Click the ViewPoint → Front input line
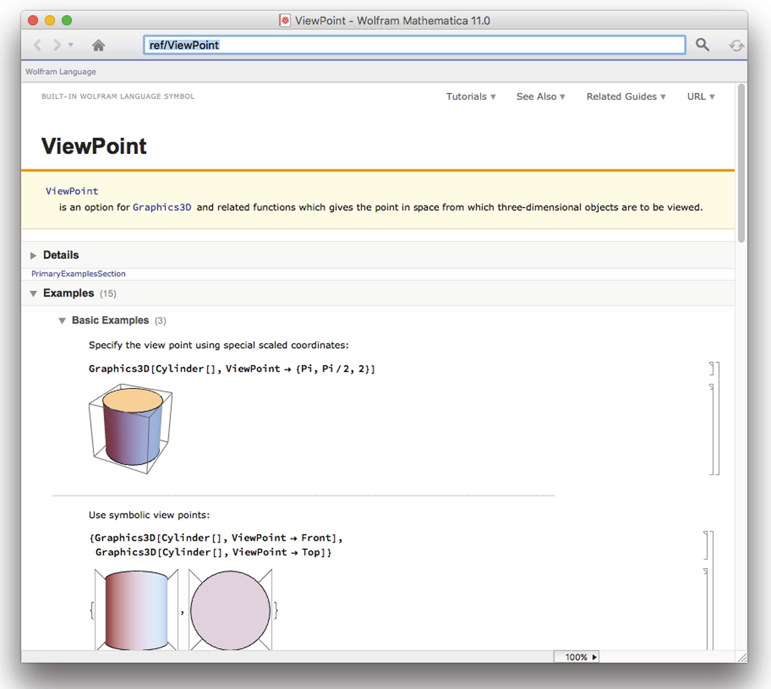 click(x=216, y=538)
